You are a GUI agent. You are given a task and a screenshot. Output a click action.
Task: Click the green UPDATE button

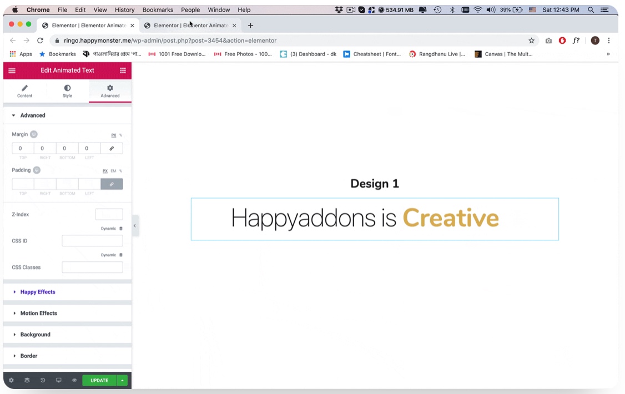pos(99,381)
